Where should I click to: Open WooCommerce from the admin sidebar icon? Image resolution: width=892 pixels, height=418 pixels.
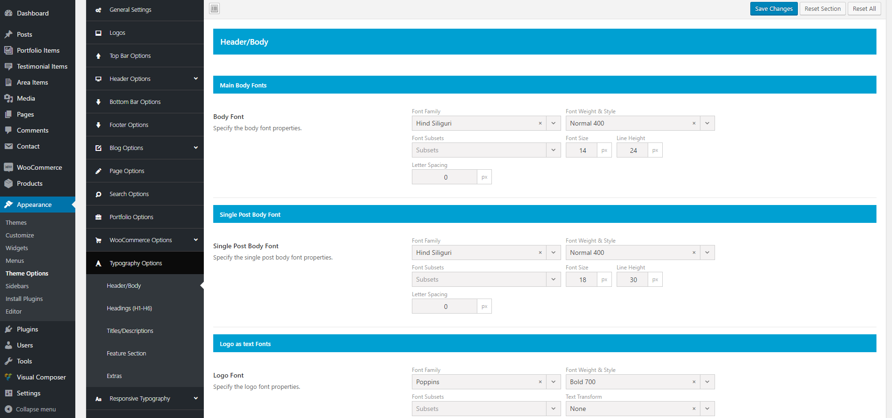pos(8,167)
